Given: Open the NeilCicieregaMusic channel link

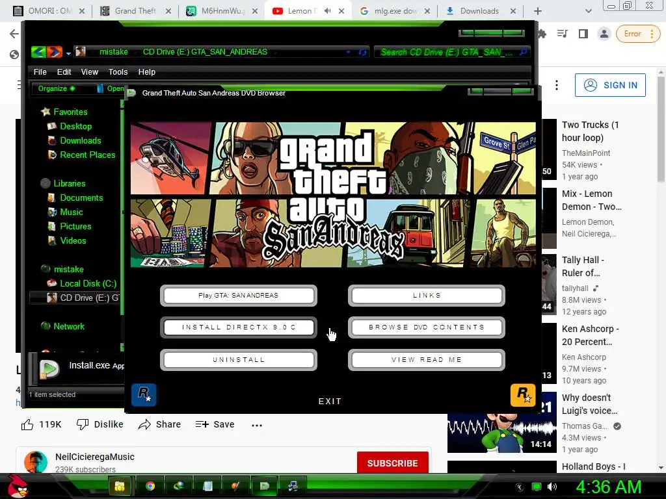Looking at the screenshot, I should coord(95,457).
